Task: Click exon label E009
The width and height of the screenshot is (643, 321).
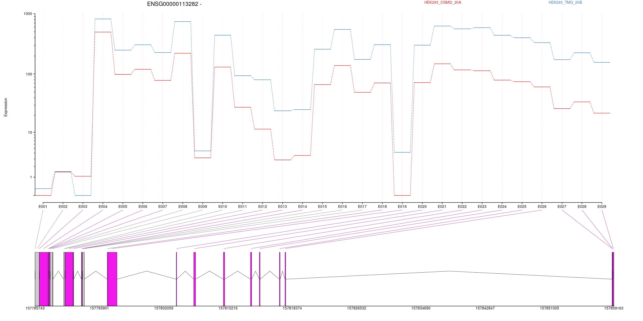Action: click(x=203, y=207)
